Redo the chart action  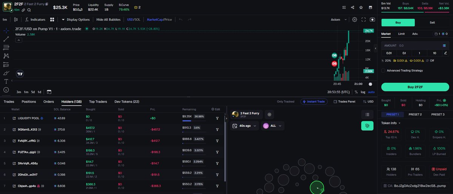click(x=190, y=20)
